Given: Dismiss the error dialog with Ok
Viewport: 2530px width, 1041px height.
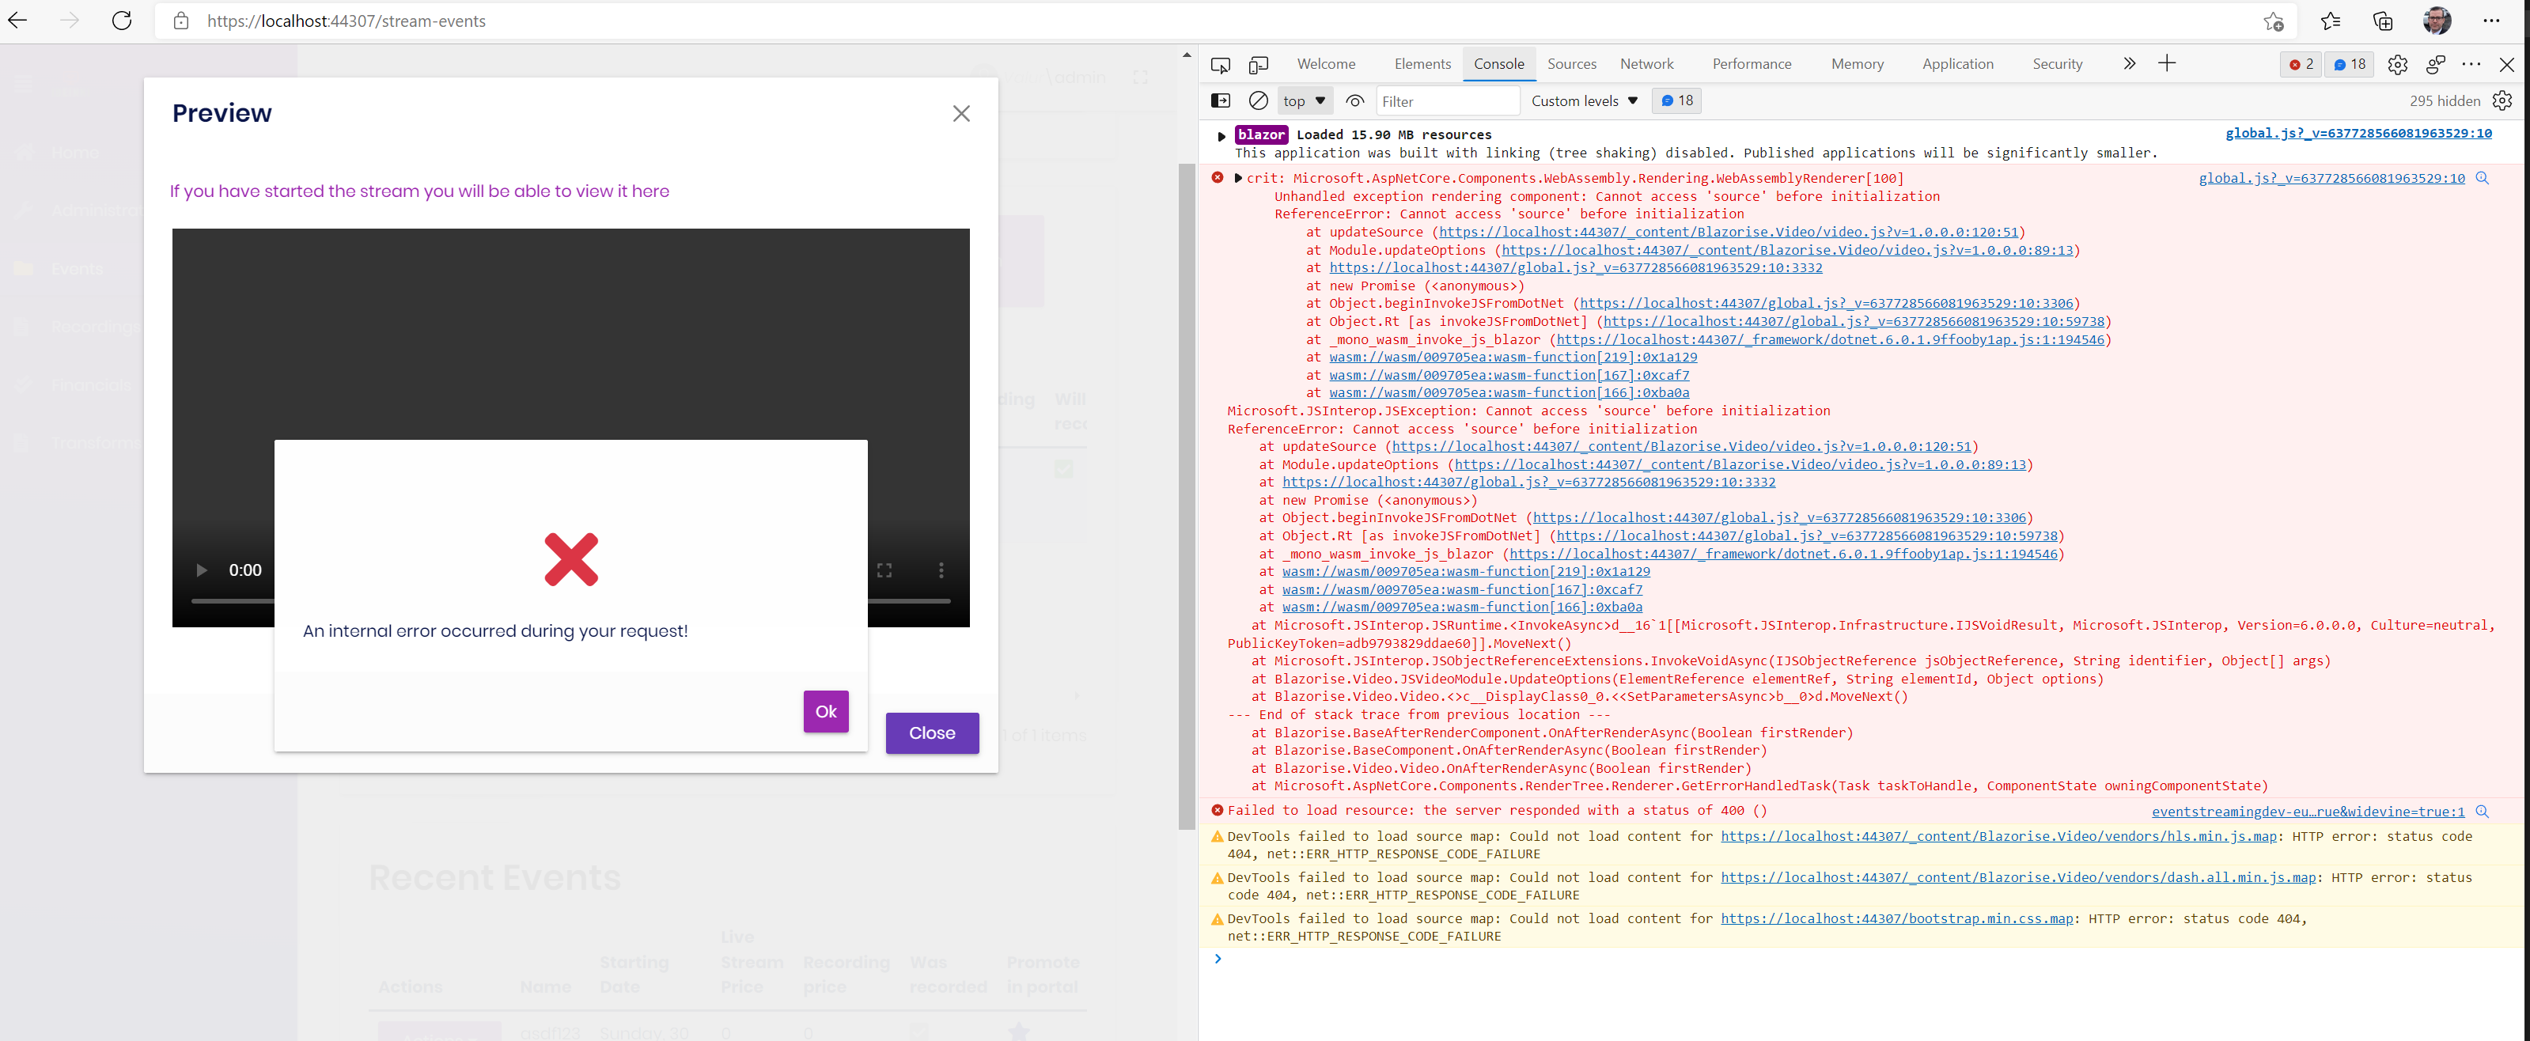Looking at the screenshot, I should (825, 711).
